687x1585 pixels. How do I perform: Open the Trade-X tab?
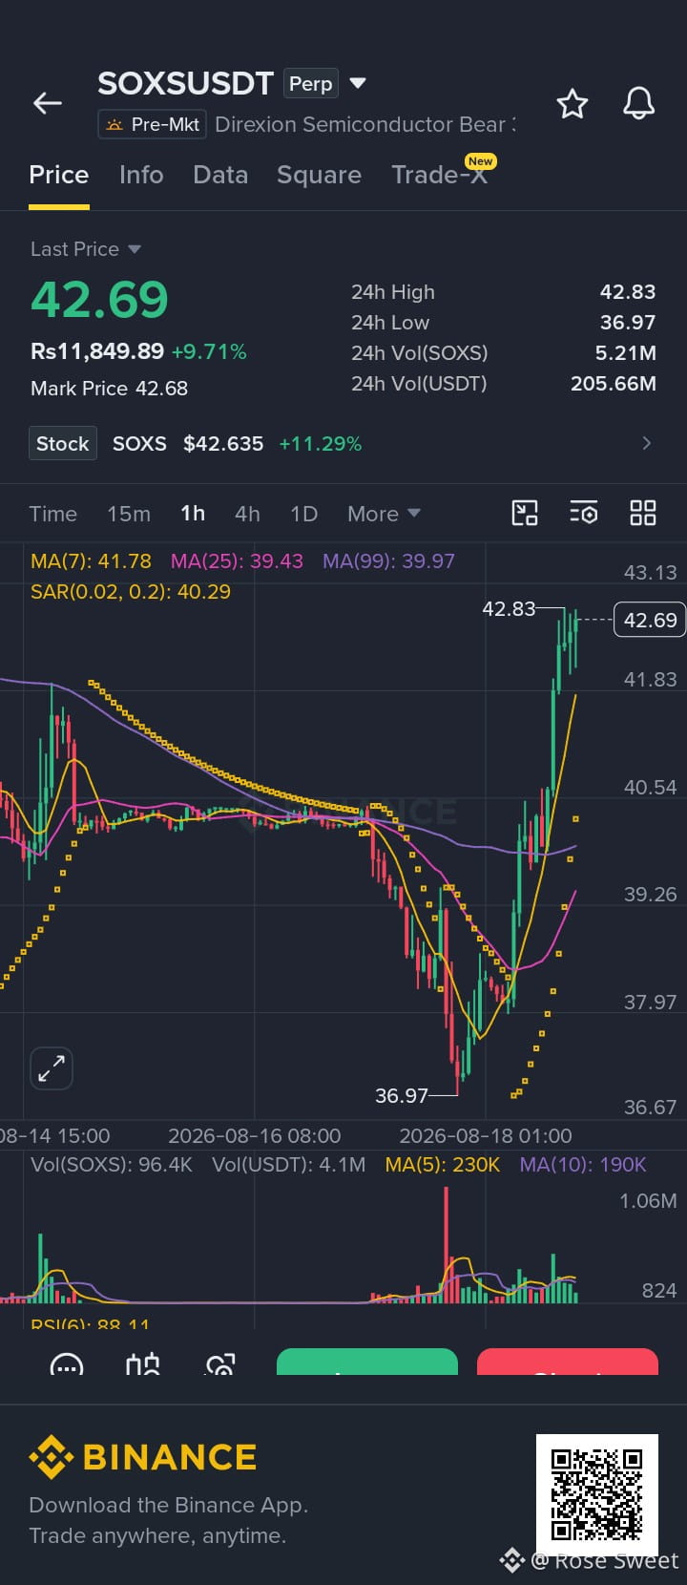pos(439,175)
